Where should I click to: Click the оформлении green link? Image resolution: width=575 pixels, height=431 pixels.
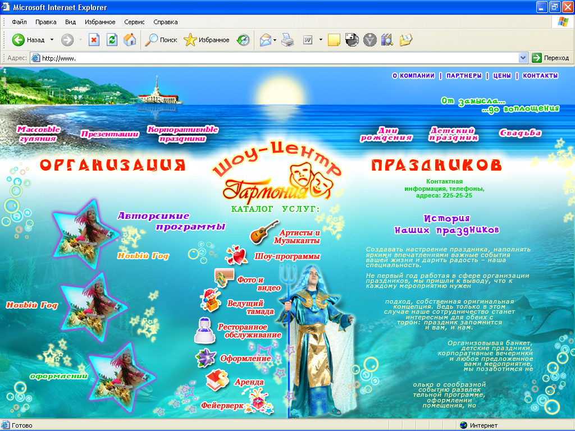58,376
